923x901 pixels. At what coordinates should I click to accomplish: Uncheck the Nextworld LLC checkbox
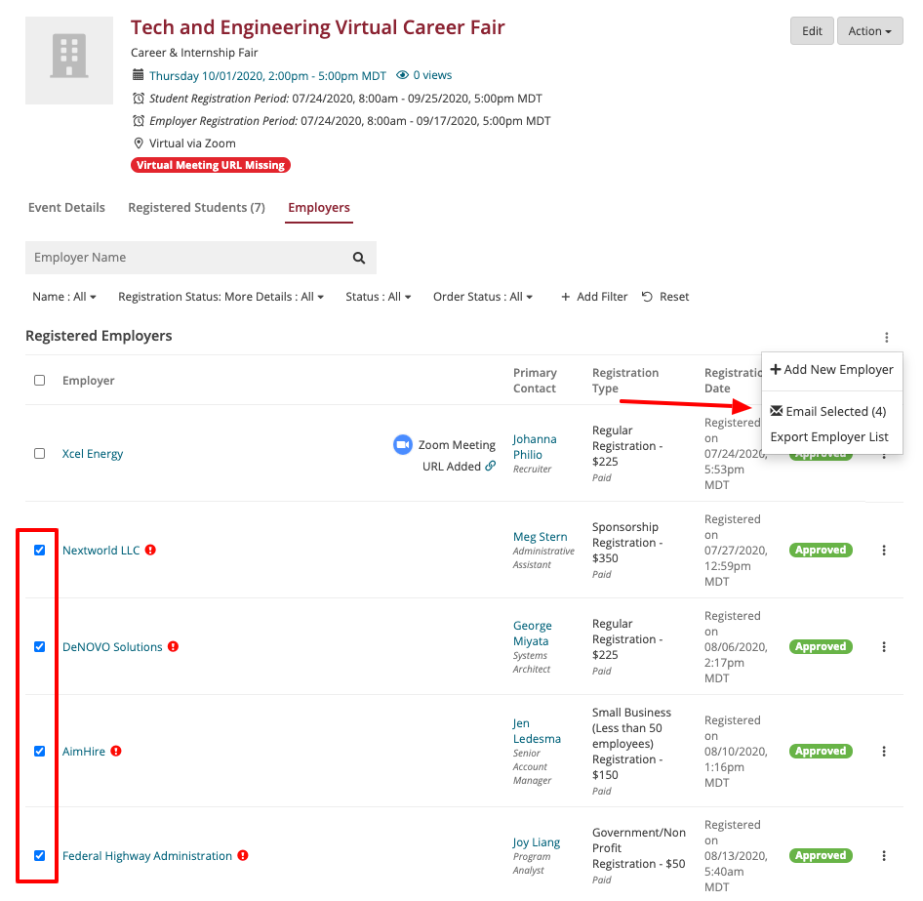click(x=40, y=551)
